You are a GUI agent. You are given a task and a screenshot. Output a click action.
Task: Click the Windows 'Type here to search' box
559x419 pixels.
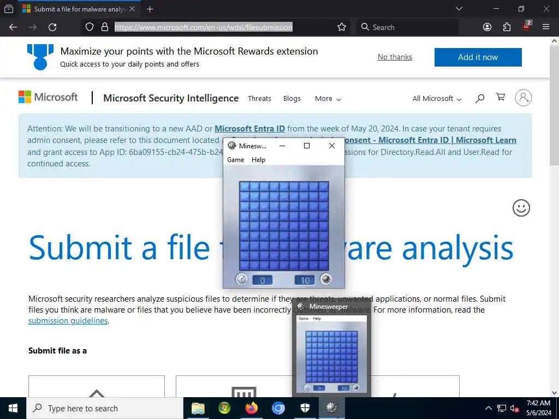point(105,408)
